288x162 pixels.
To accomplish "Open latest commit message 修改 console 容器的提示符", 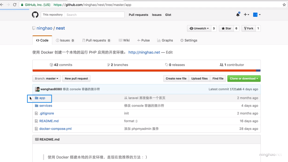I will click(81, 89).
